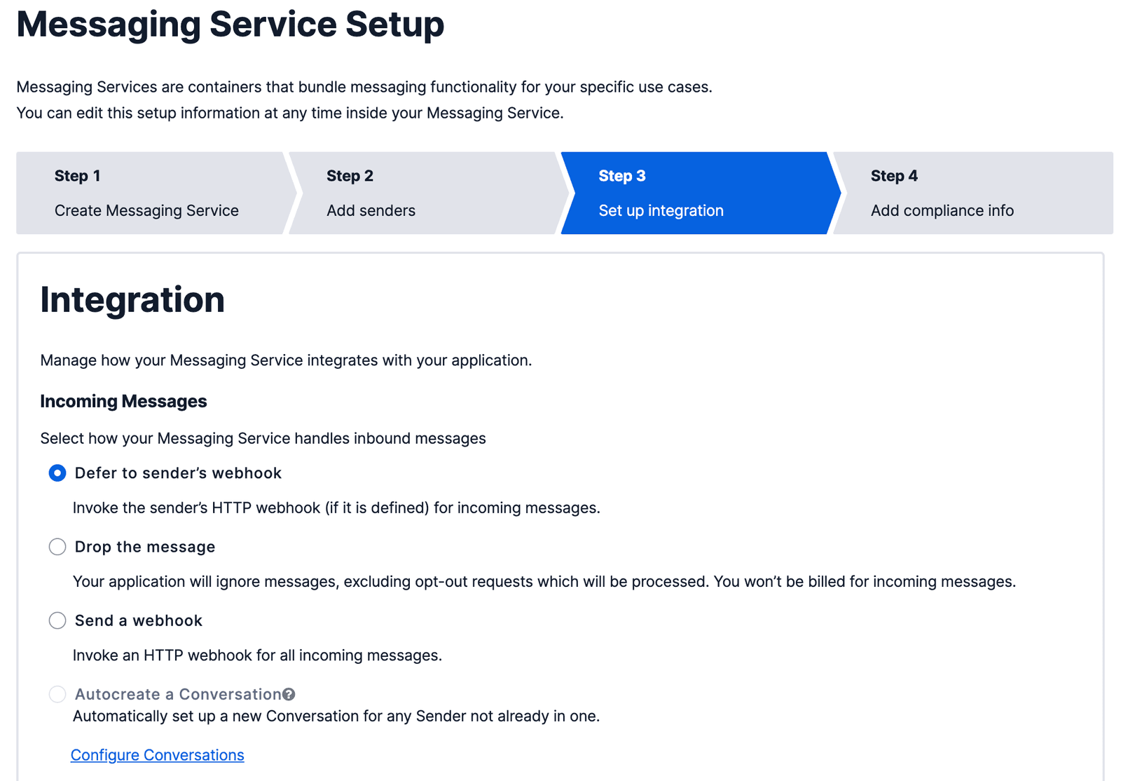Click the Incoming Messages section label
Image resolution: width=1121 pixels, height=781 pixels.
(x=123, y=401)
